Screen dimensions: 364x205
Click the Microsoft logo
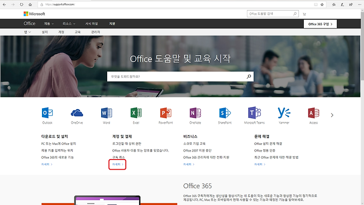click(x=34, y=14)
